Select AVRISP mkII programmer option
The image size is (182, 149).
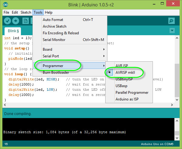(x=129, y=73)
